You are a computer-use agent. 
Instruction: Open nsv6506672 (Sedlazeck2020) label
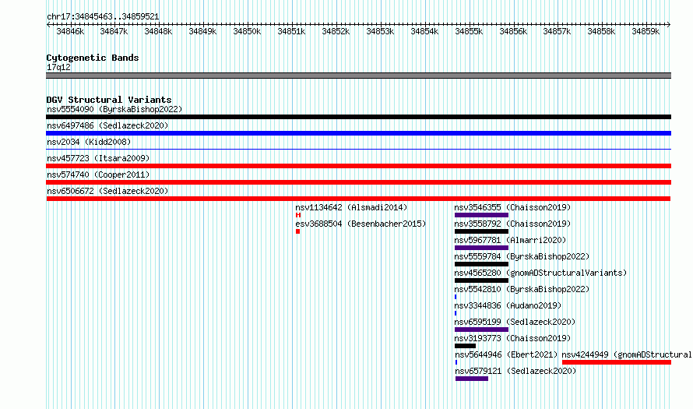point(107,191)
